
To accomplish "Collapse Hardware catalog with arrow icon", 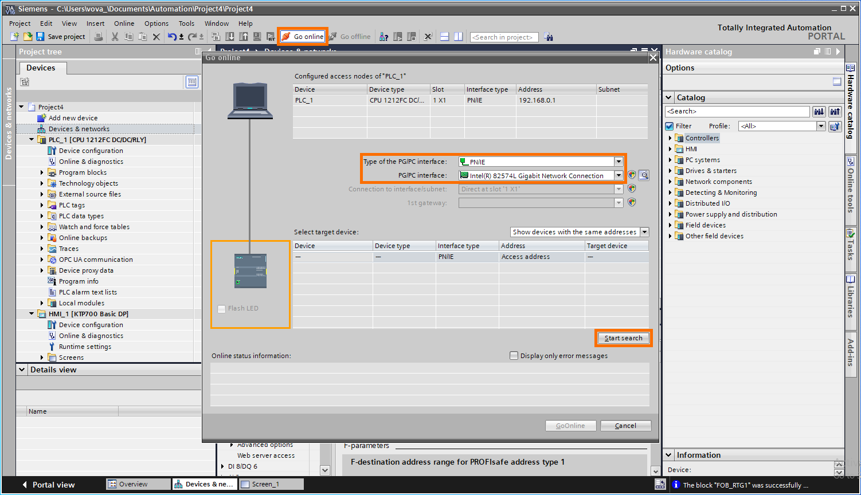I will tap(838, 52).
